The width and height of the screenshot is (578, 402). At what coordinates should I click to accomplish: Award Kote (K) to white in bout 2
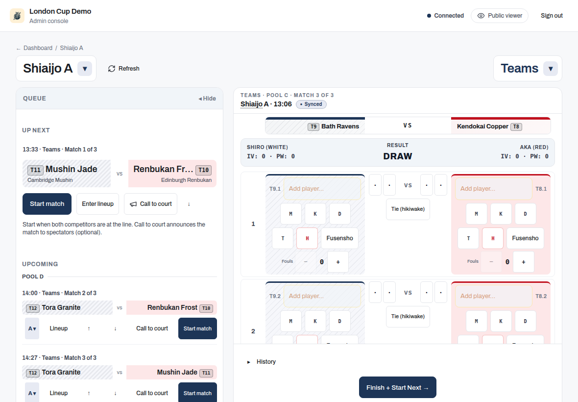tap(315, 321)
